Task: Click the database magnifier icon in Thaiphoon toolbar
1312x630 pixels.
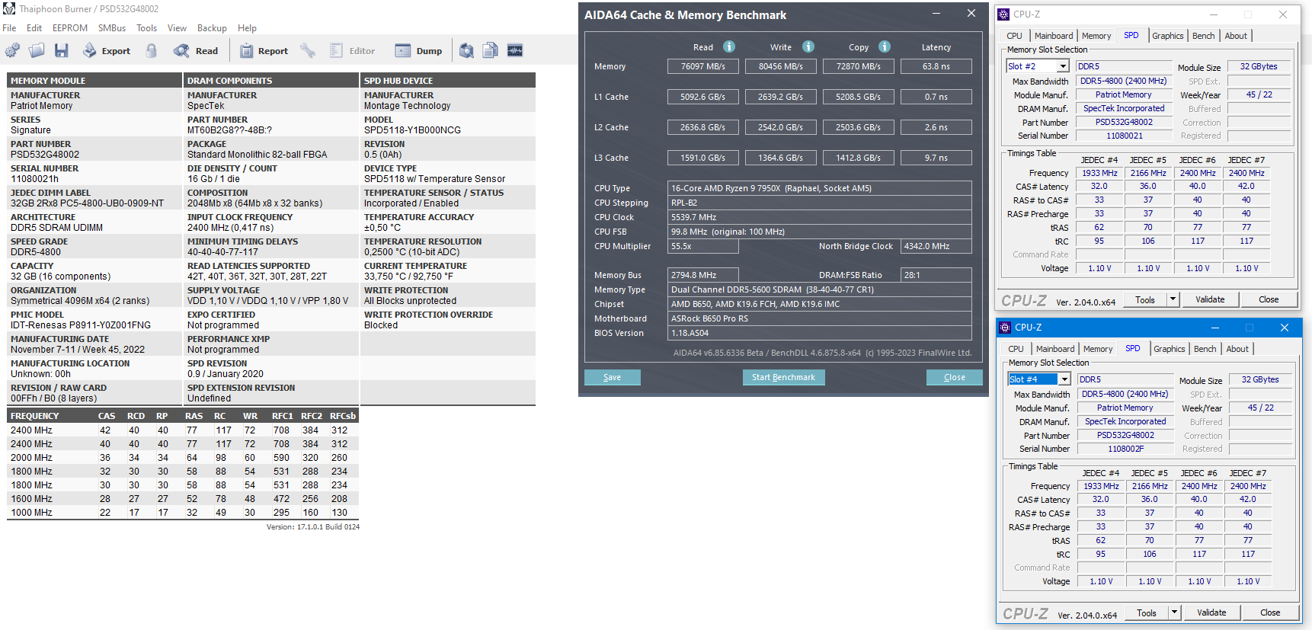Action: [x=466, y=50]
